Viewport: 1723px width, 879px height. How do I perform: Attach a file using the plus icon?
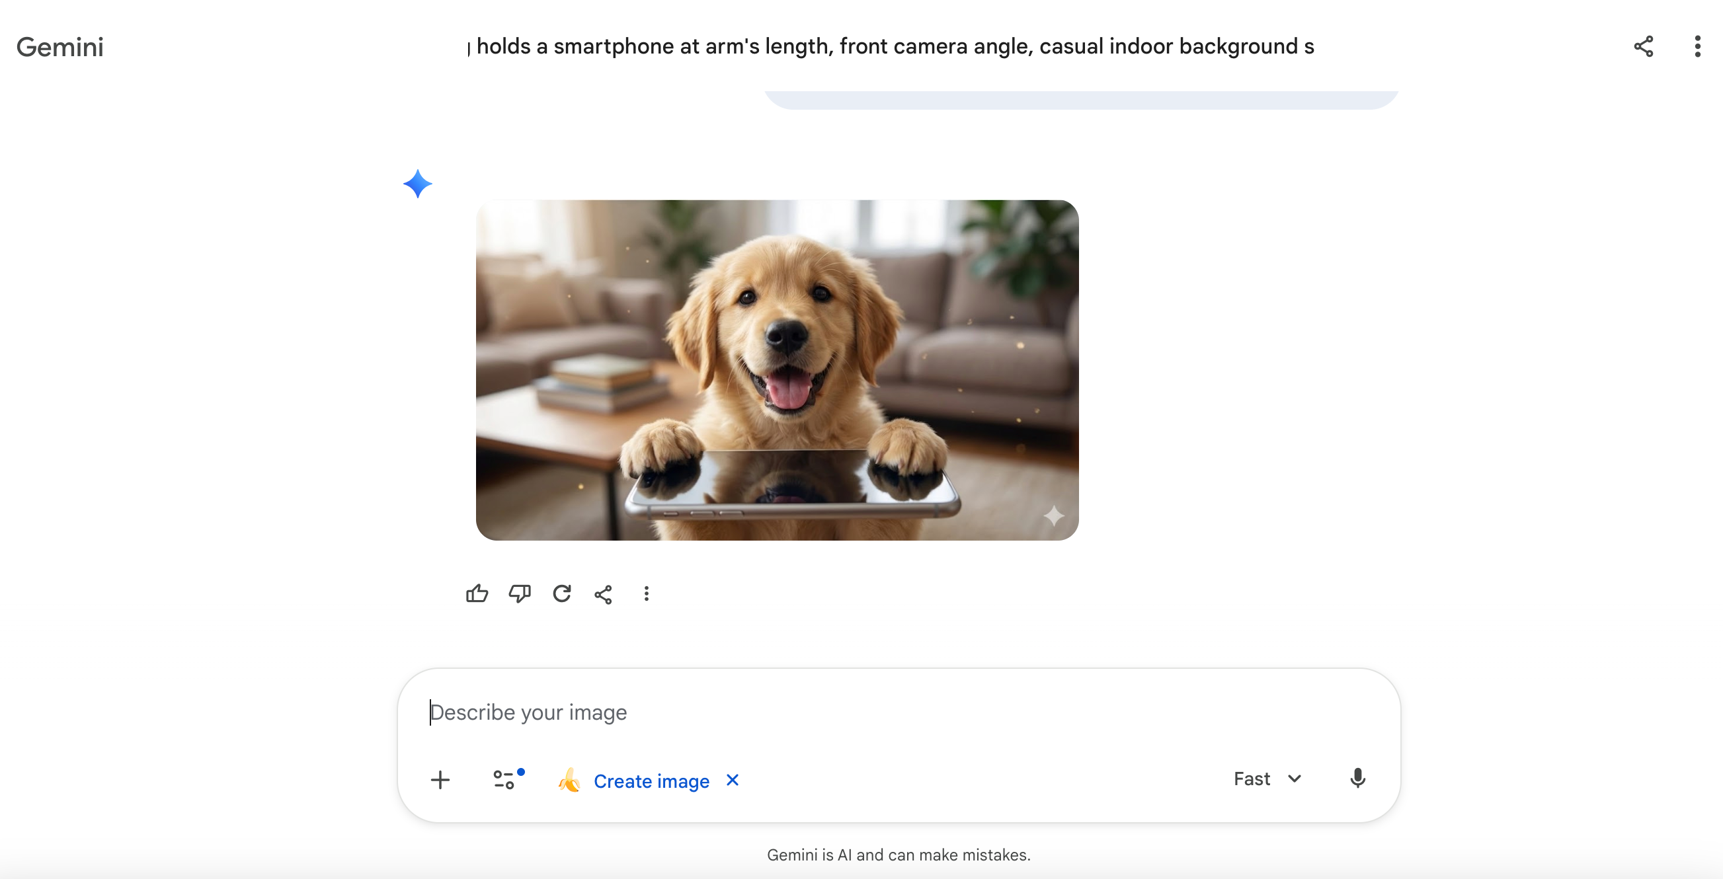[x=441, y=779]
